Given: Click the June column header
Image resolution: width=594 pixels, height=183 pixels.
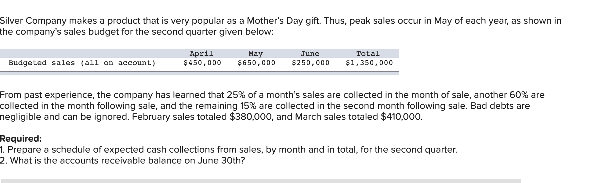Looking at the screenshot, I should coord(310,54).
